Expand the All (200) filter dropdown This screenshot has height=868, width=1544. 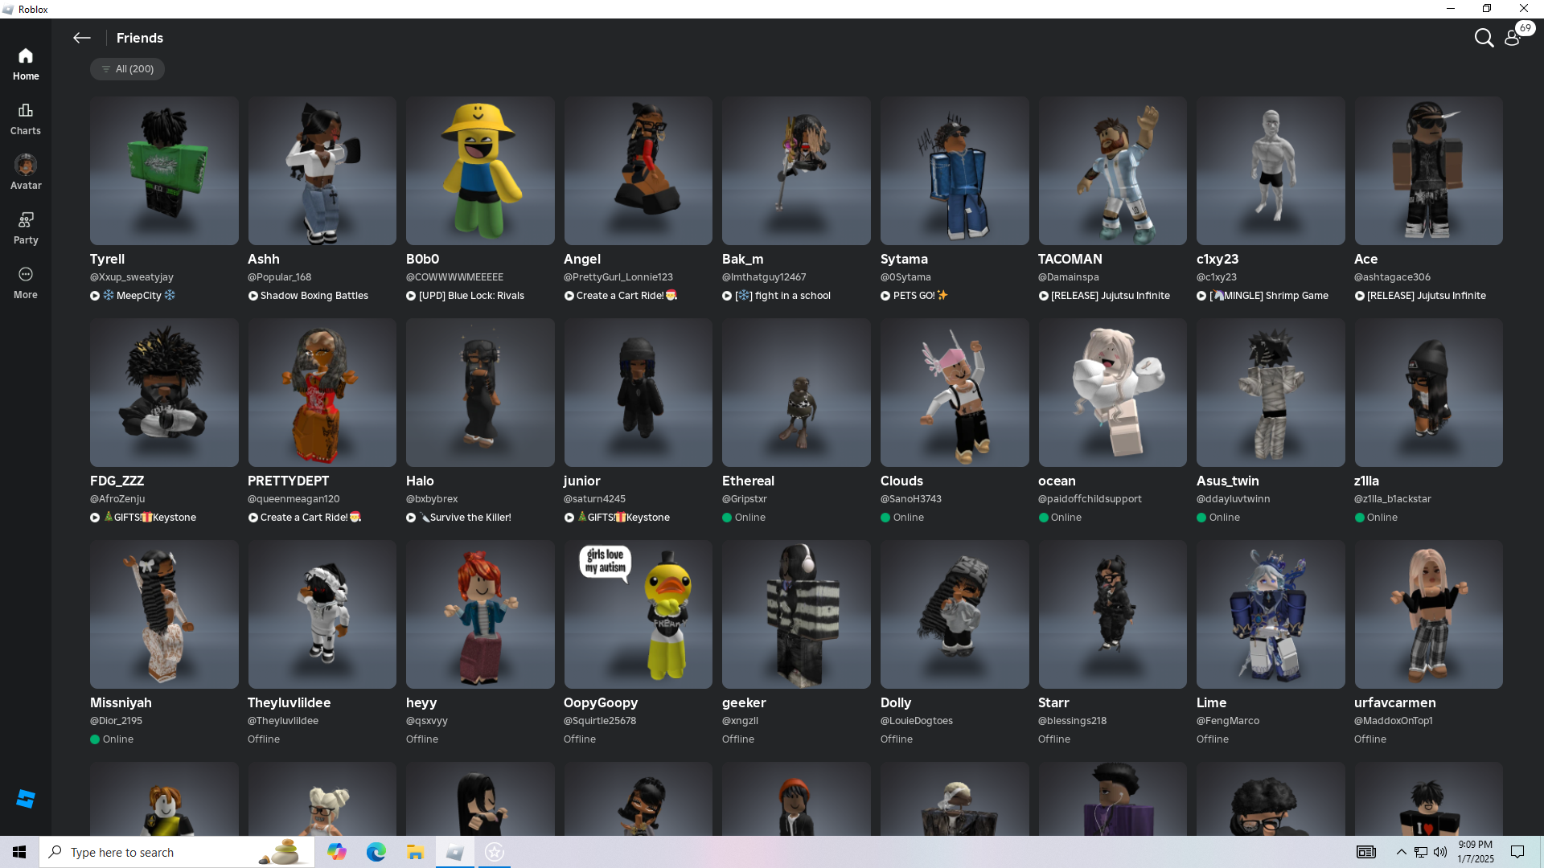tap(127, 69)
